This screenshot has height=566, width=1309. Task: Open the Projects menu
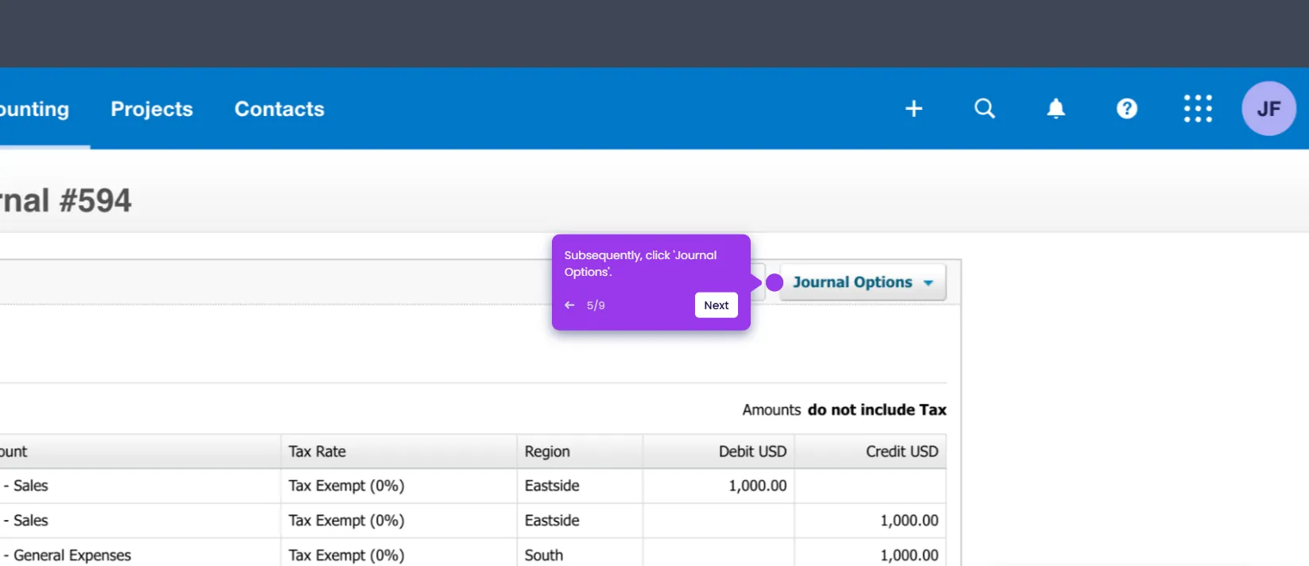152,109
